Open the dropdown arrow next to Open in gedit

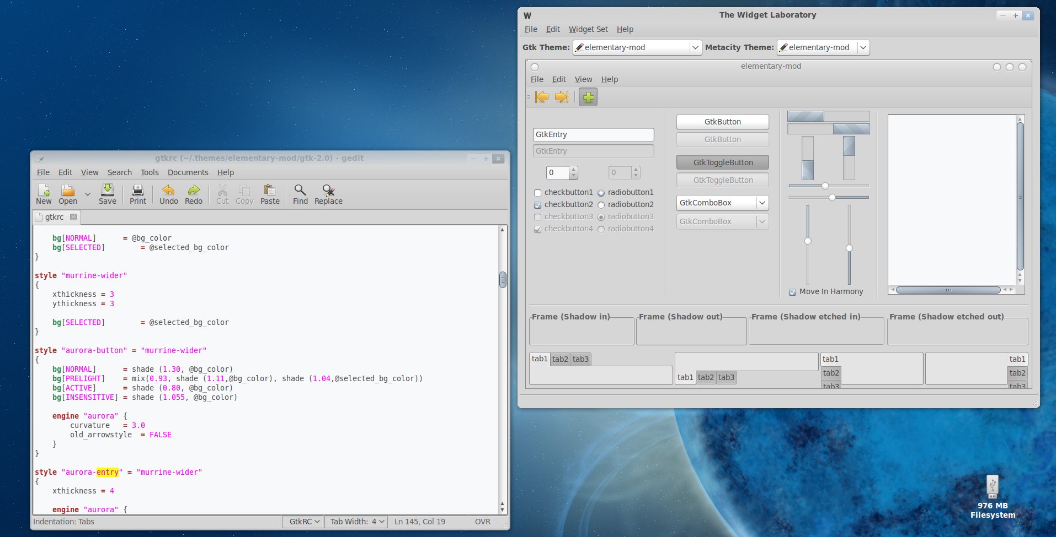click(87, 194)
